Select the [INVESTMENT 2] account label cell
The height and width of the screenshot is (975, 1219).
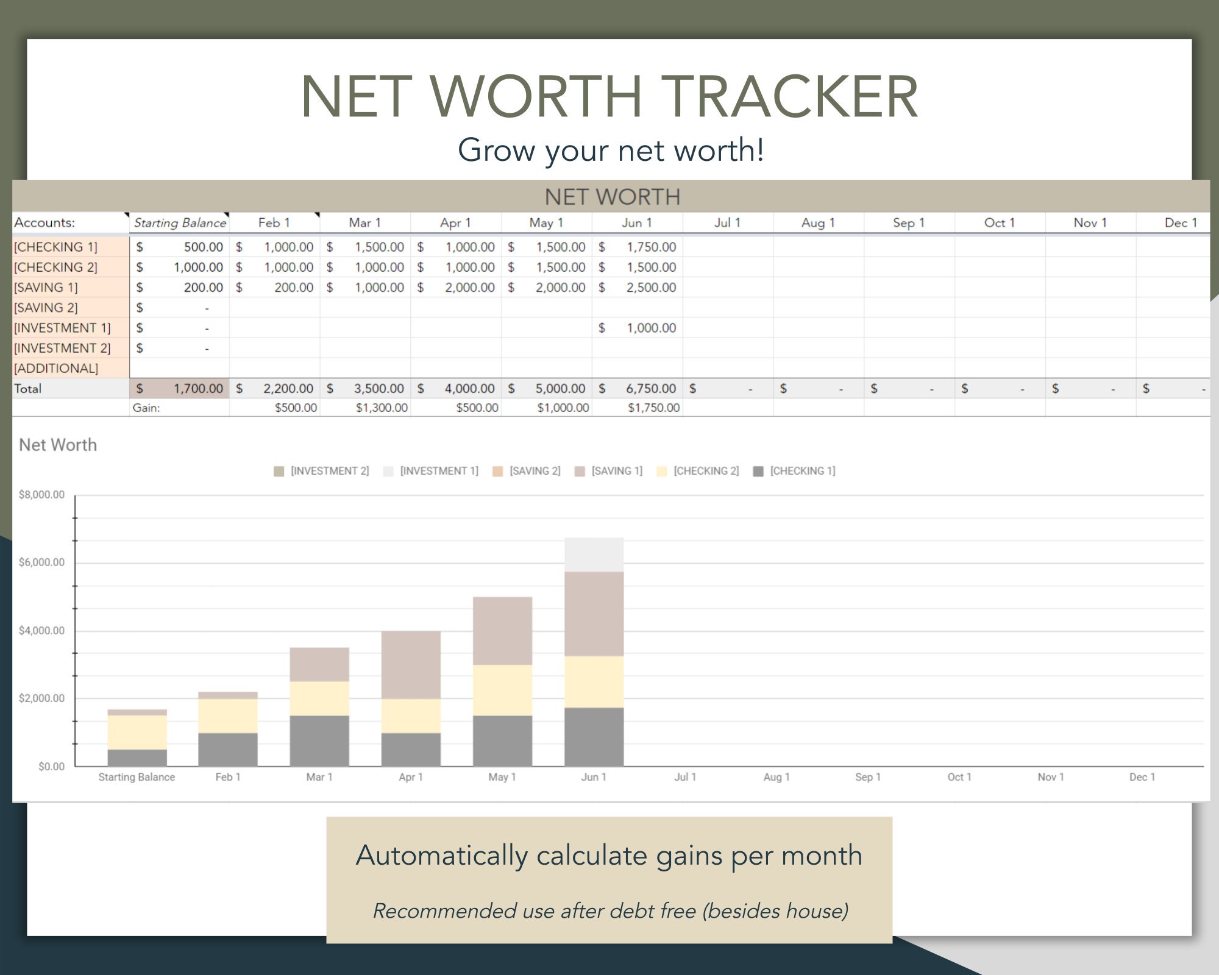tap(71, 348)
